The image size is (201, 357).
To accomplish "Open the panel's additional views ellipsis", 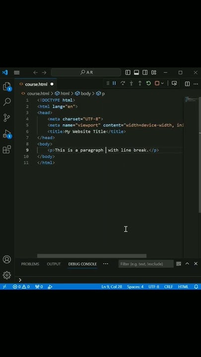I will pos(106,264).
